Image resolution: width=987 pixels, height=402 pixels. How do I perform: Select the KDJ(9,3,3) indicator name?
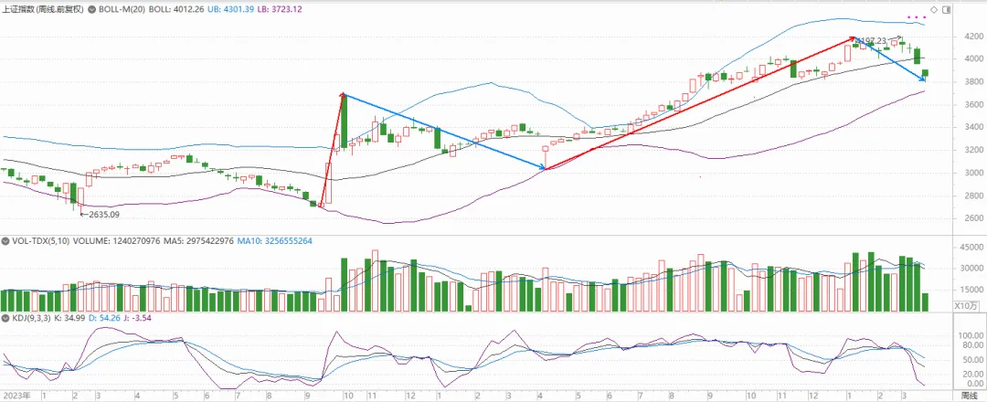click(31, 318)
